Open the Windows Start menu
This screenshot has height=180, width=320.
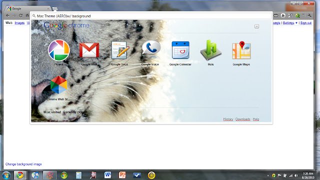[x=6, y=175]
